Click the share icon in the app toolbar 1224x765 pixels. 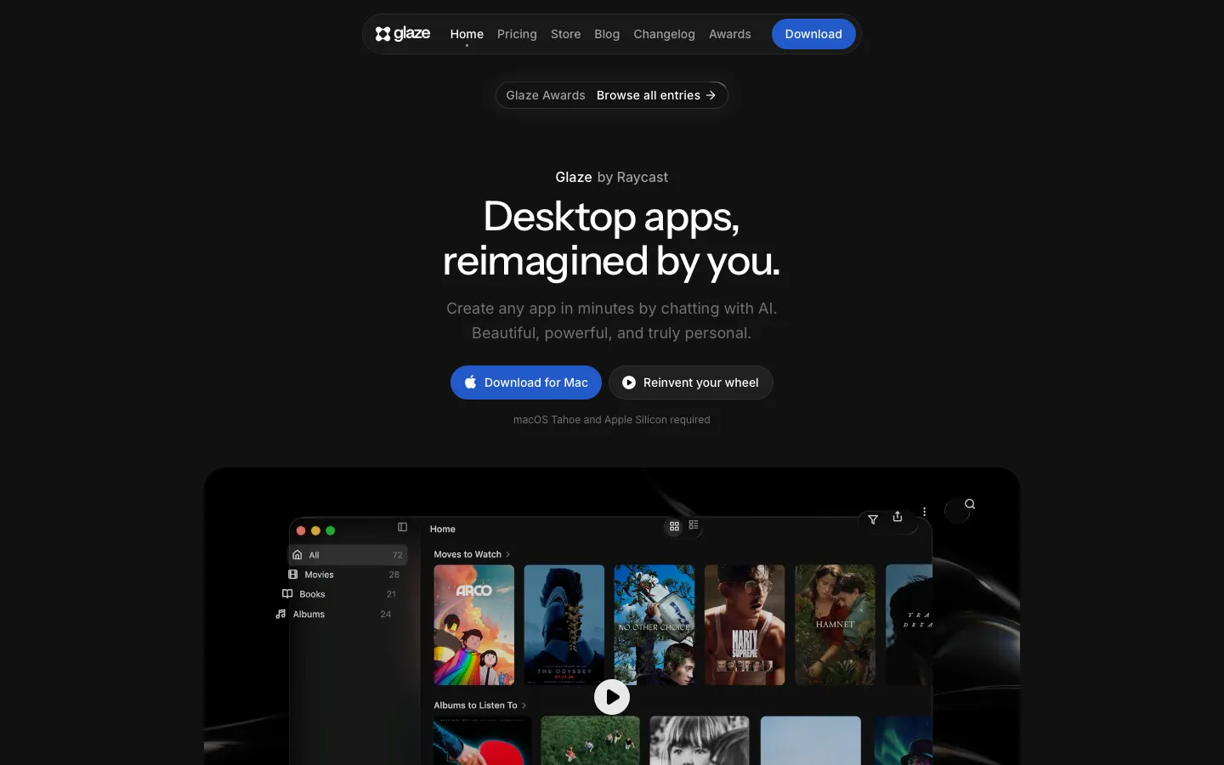pos(898,517)
